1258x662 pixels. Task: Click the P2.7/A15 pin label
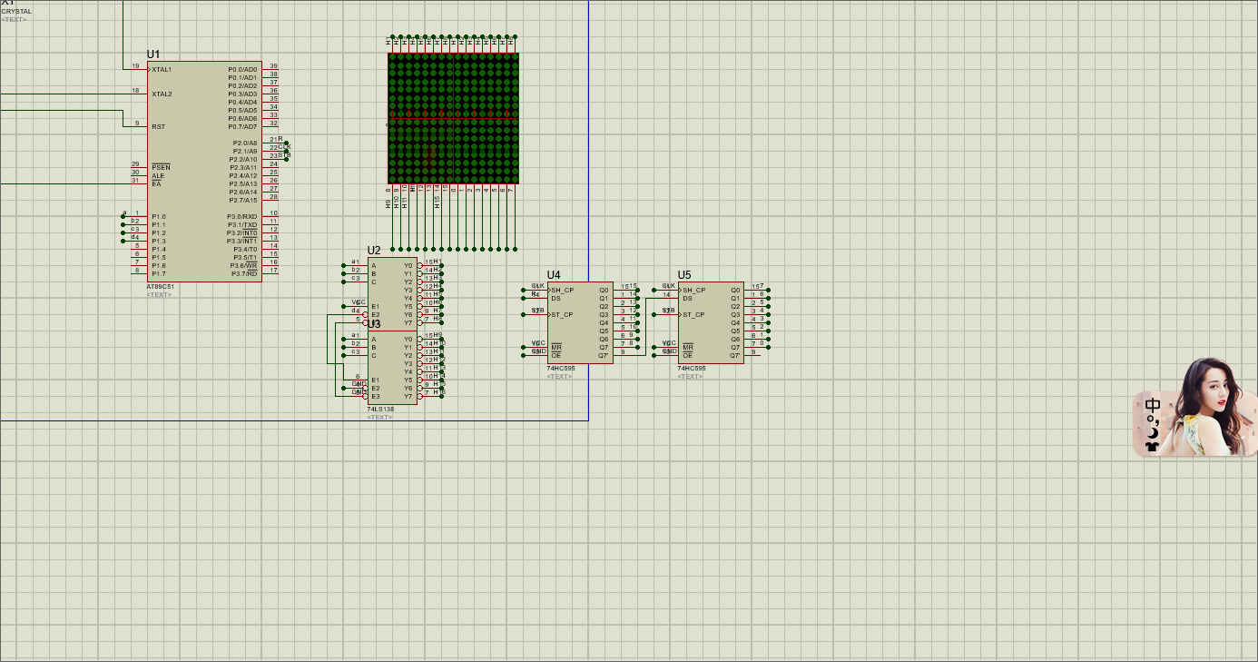(243, 200)
